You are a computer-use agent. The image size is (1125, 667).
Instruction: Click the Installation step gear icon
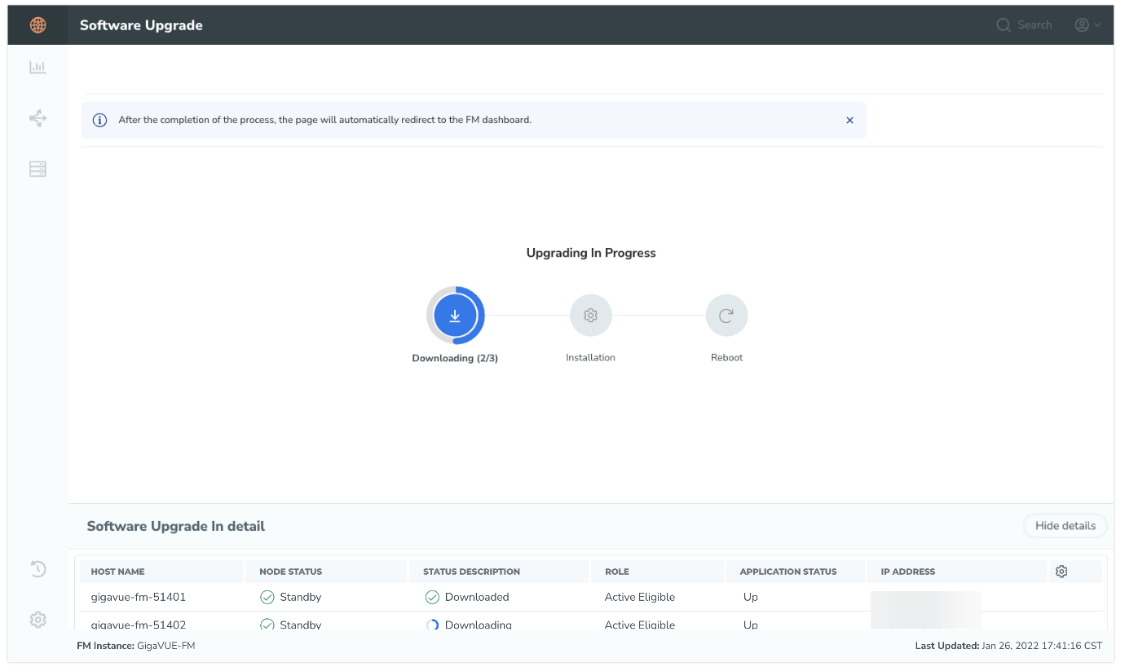(590, 316)
